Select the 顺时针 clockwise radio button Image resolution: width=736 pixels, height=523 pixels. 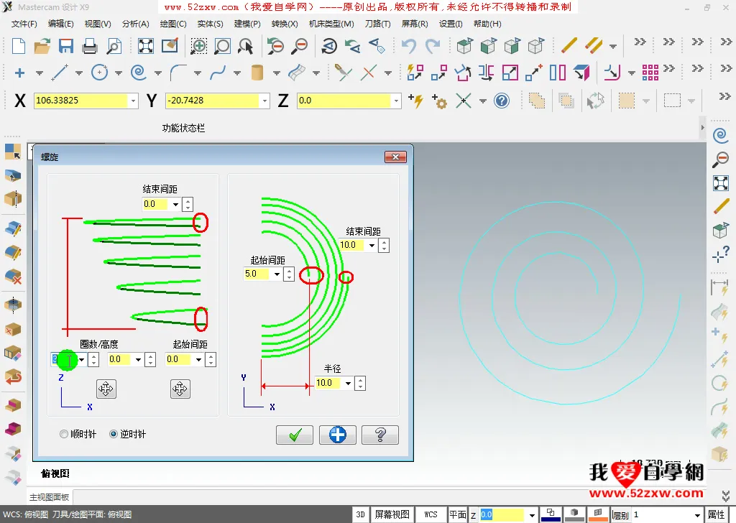pos(65,434)
